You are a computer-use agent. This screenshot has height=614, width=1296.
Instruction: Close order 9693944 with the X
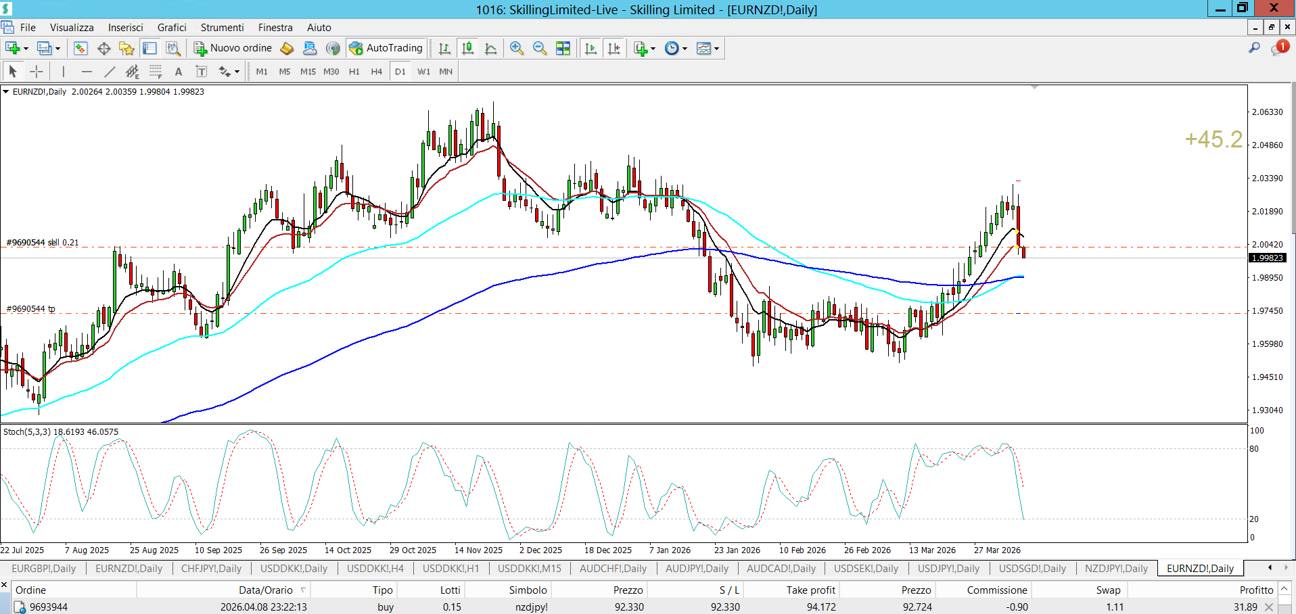click(x=1269, y=607)
